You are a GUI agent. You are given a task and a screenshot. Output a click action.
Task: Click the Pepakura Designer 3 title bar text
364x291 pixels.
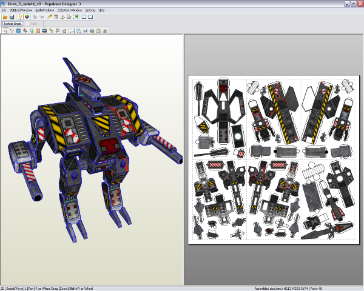coord(62,4)
